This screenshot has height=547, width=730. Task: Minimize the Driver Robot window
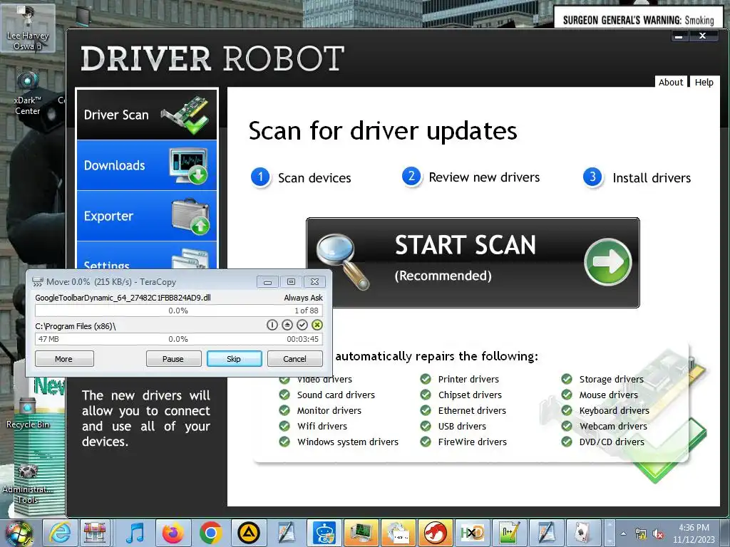[679, 36]
